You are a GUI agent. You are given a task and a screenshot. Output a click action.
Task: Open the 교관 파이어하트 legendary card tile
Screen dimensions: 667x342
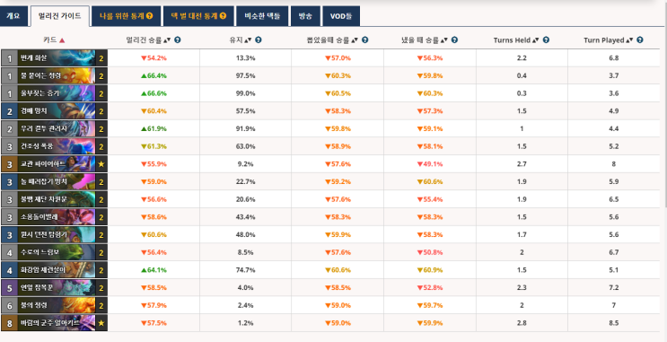click(54, 163)
